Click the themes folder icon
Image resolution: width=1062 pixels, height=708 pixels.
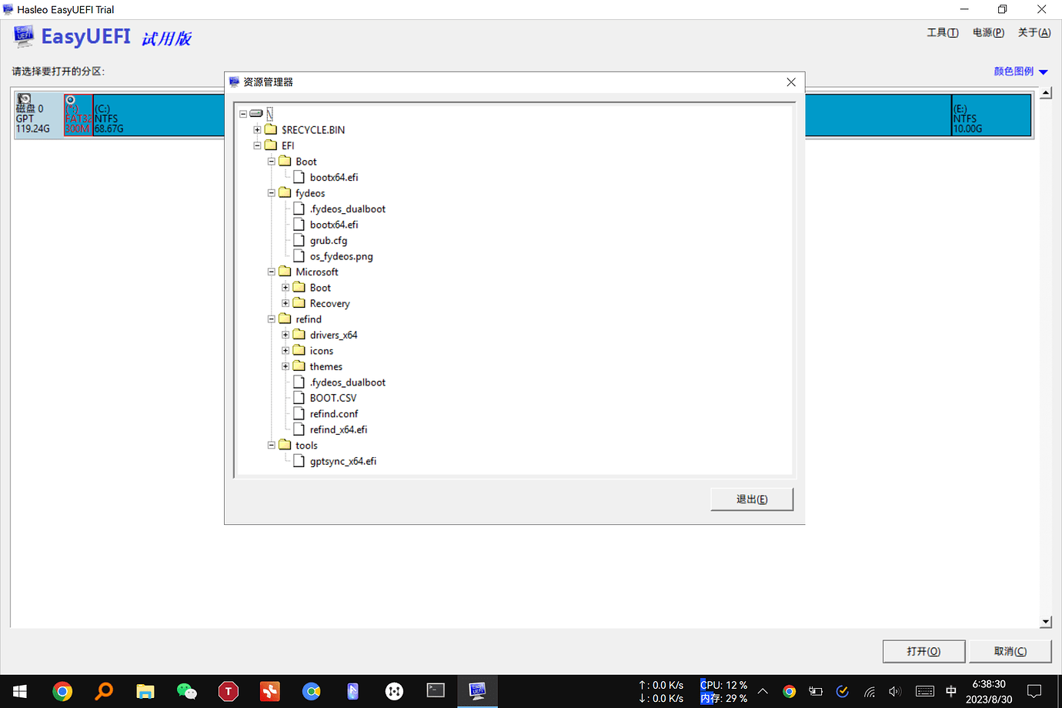(299, 366)
